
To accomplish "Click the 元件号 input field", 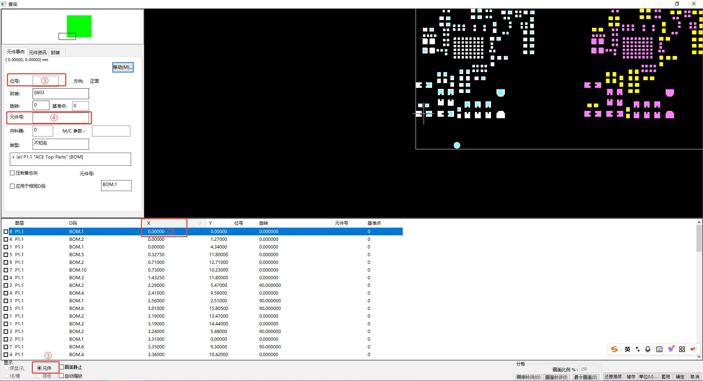I will [x=61, y=117].
